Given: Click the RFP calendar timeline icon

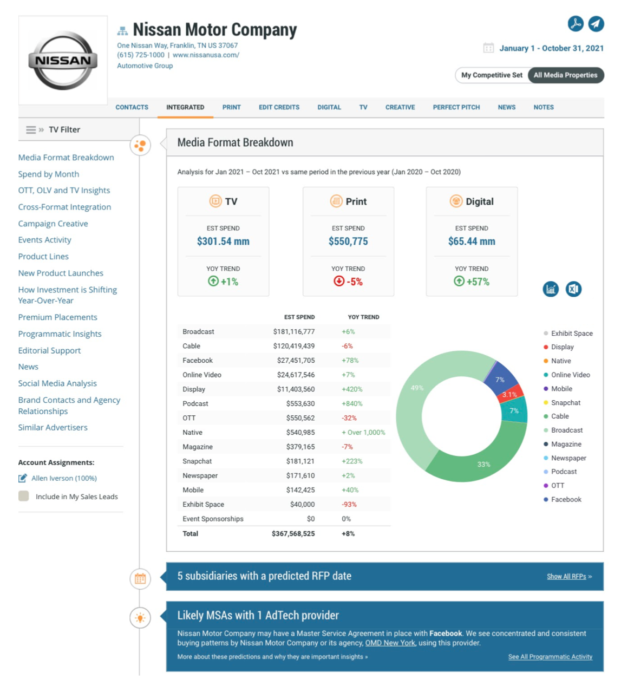Looking at the screenshot, I should coord(140,578).
